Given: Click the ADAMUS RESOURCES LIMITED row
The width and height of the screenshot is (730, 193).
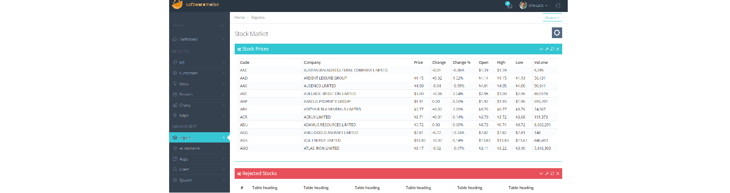Looking at the screenshot, I should tap(398, 125).
